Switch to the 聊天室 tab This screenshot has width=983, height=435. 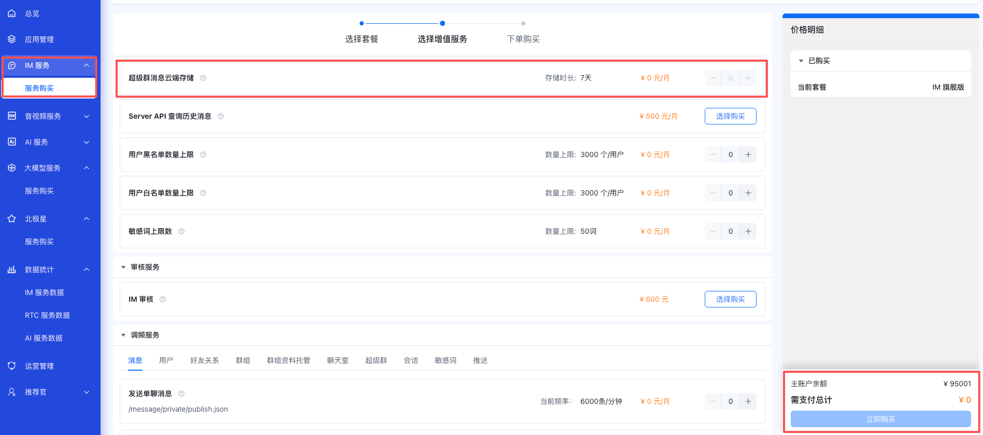pos(338,360)
